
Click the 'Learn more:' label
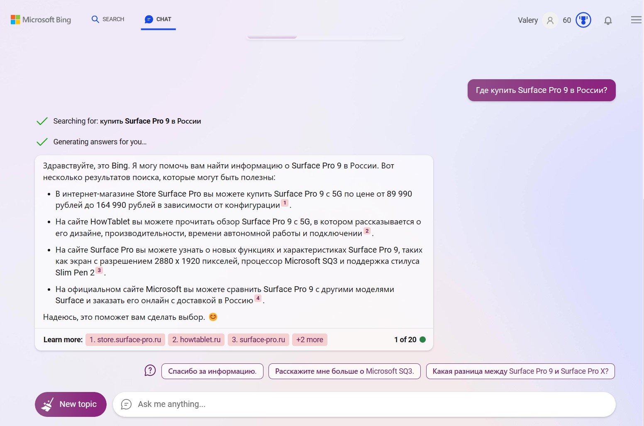click(x=63, y=340)
